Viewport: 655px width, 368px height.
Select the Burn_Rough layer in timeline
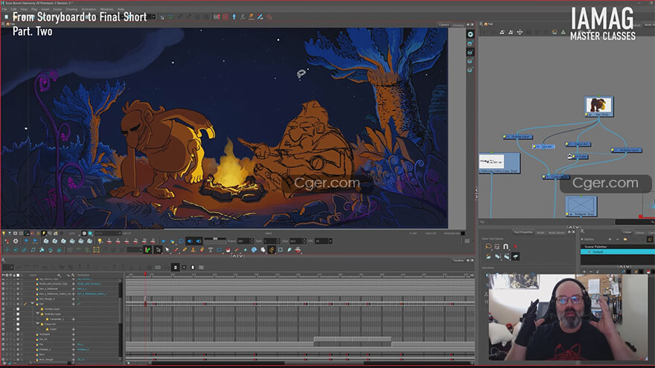coord(46,360)
